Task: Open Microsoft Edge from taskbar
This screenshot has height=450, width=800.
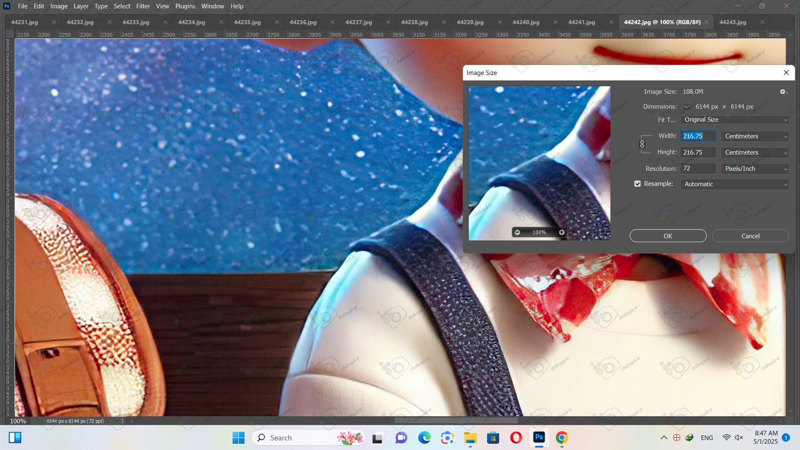Action: (425, 437)
